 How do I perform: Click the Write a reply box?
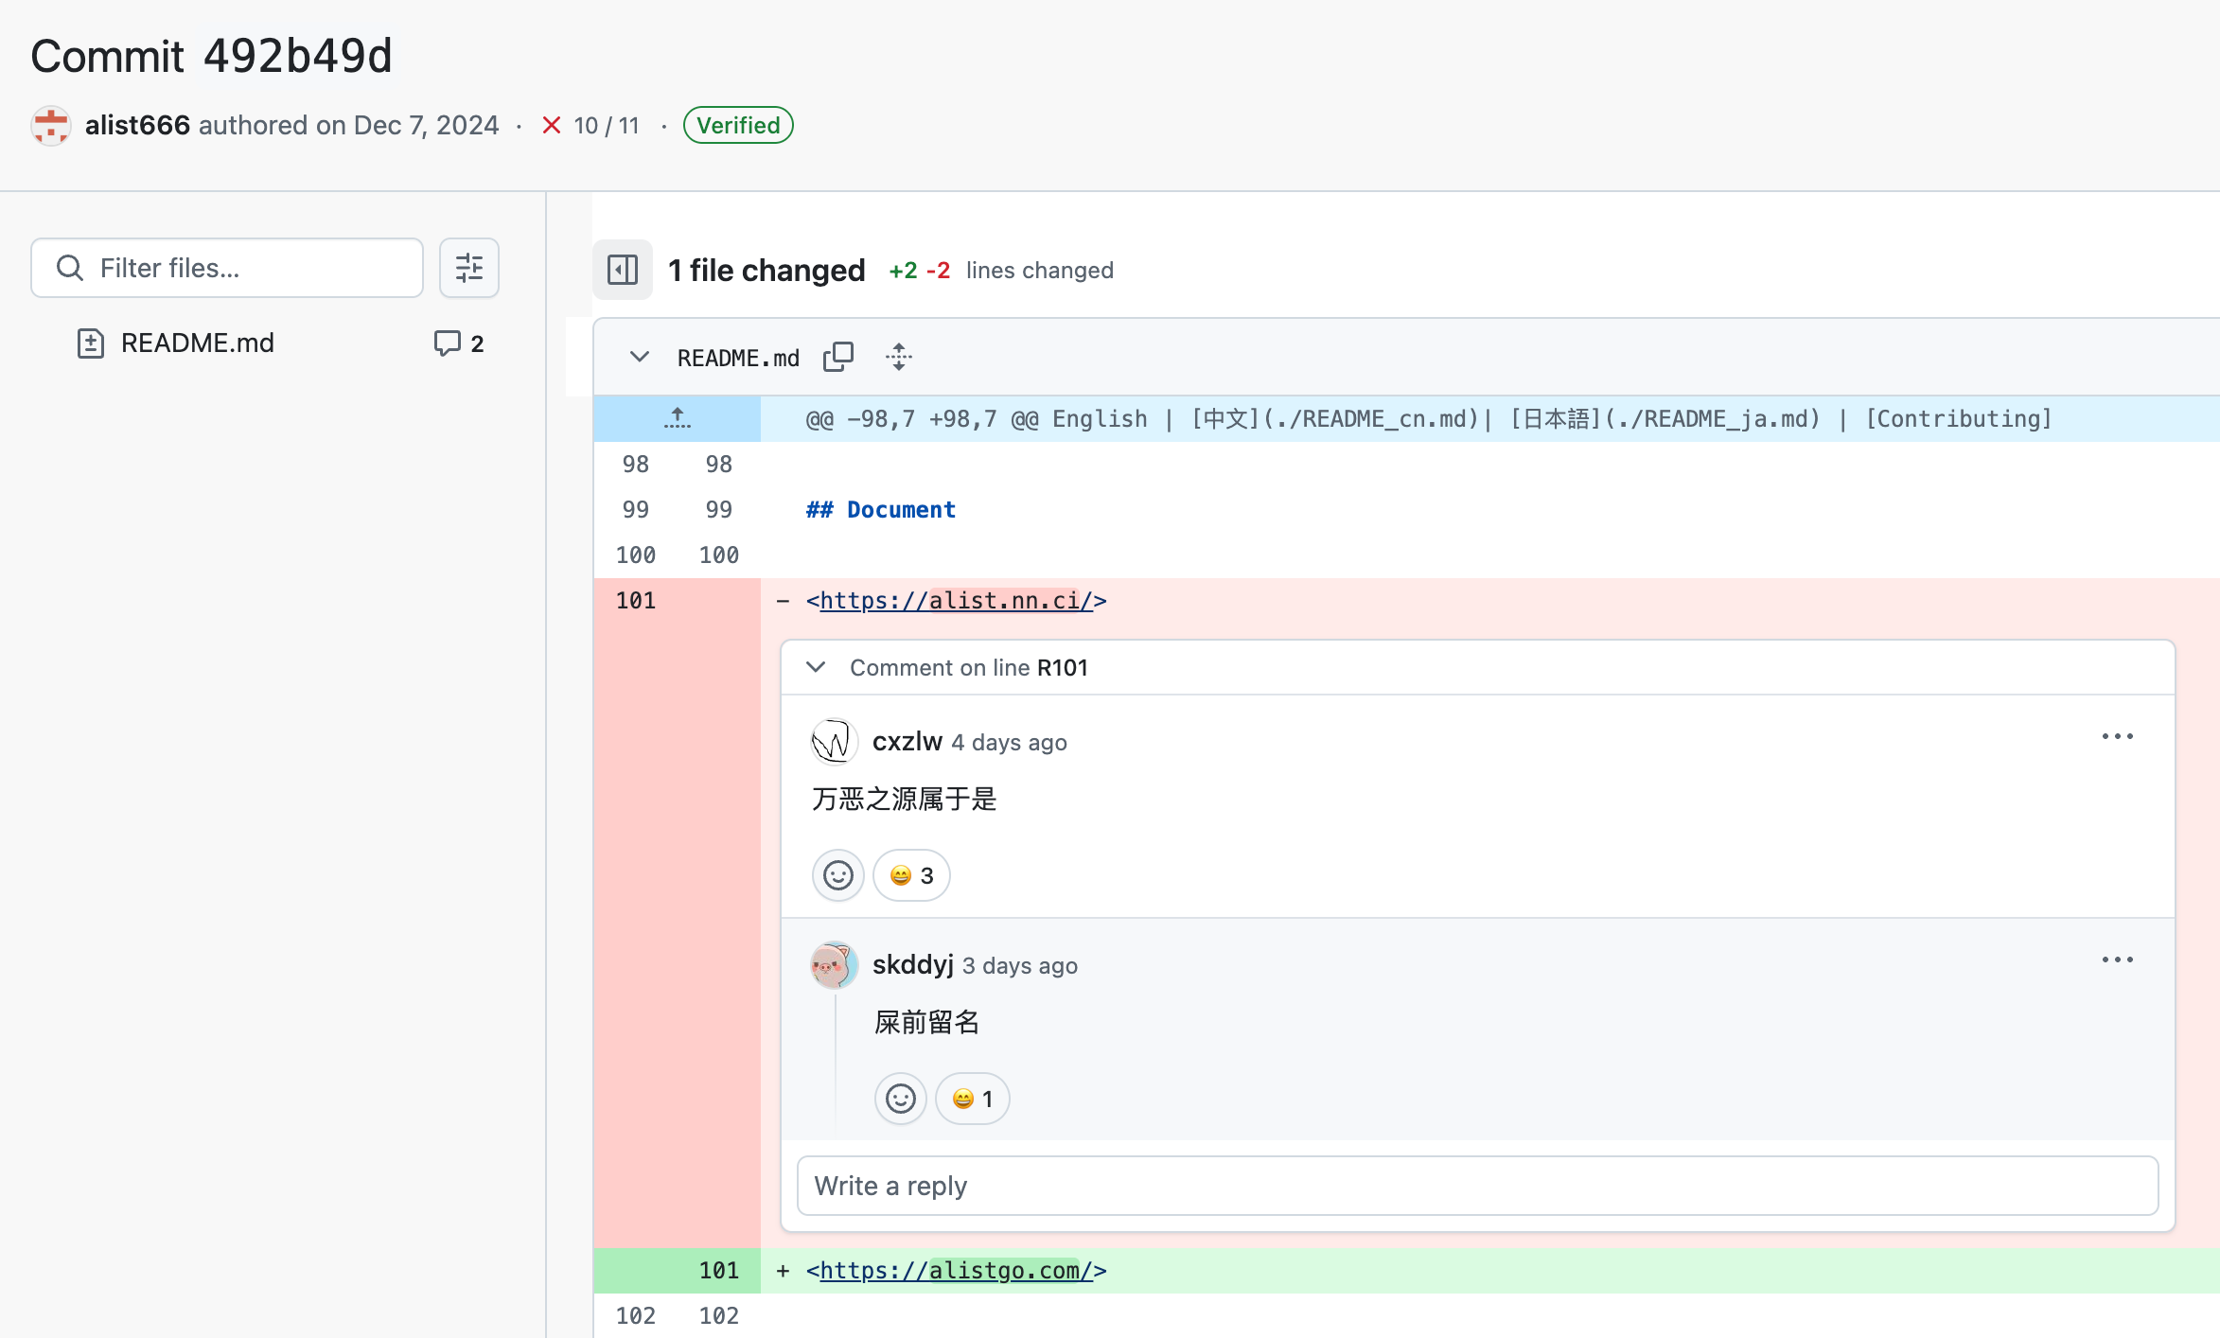coord(1476,1186)
